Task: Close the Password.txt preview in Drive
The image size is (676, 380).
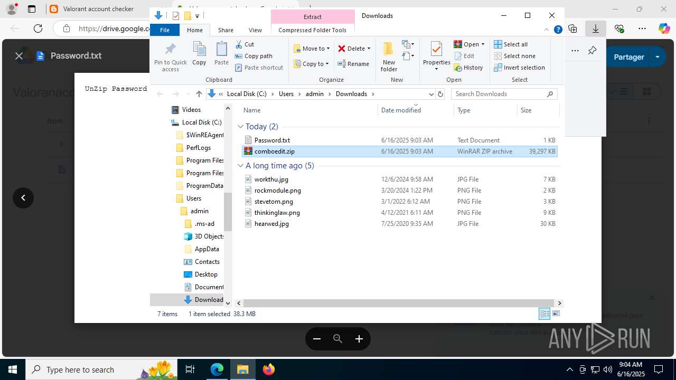Action: 19,56
